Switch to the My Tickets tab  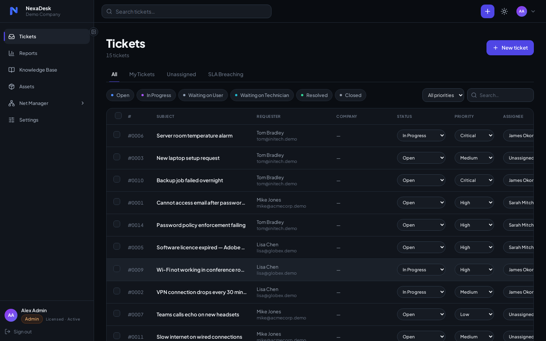coord(142,74)
